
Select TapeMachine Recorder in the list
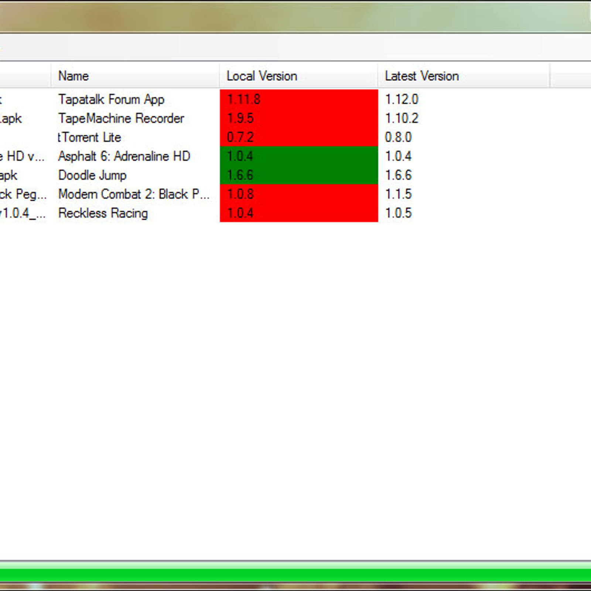[x=121, y=118]
